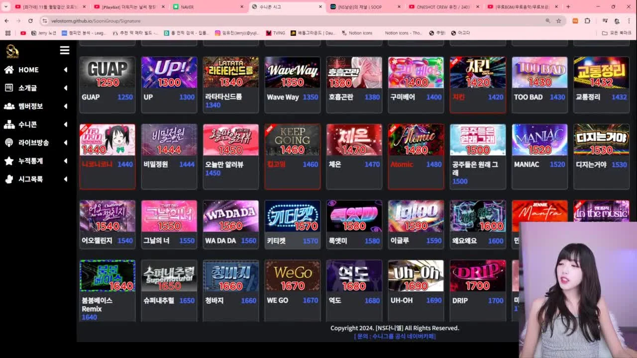Expand the 라이브방송 menu arrow
637x358 pixels.
[x=65, y=143]
